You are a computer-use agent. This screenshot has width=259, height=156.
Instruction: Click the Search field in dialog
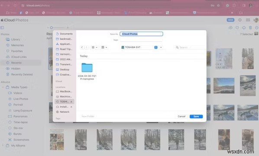(191, 48)
